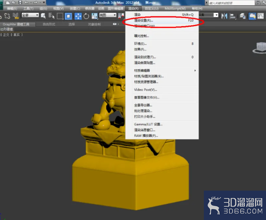Choose 材质/贴图浏览器(B)... menu entry
This screenshot has width=266, height=220.
click(x=162, y=76)
